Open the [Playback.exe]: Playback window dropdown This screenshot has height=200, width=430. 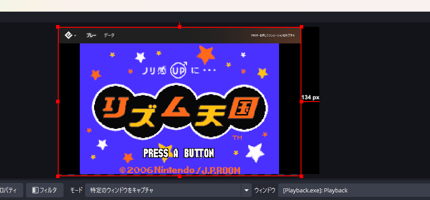(354, 190)
